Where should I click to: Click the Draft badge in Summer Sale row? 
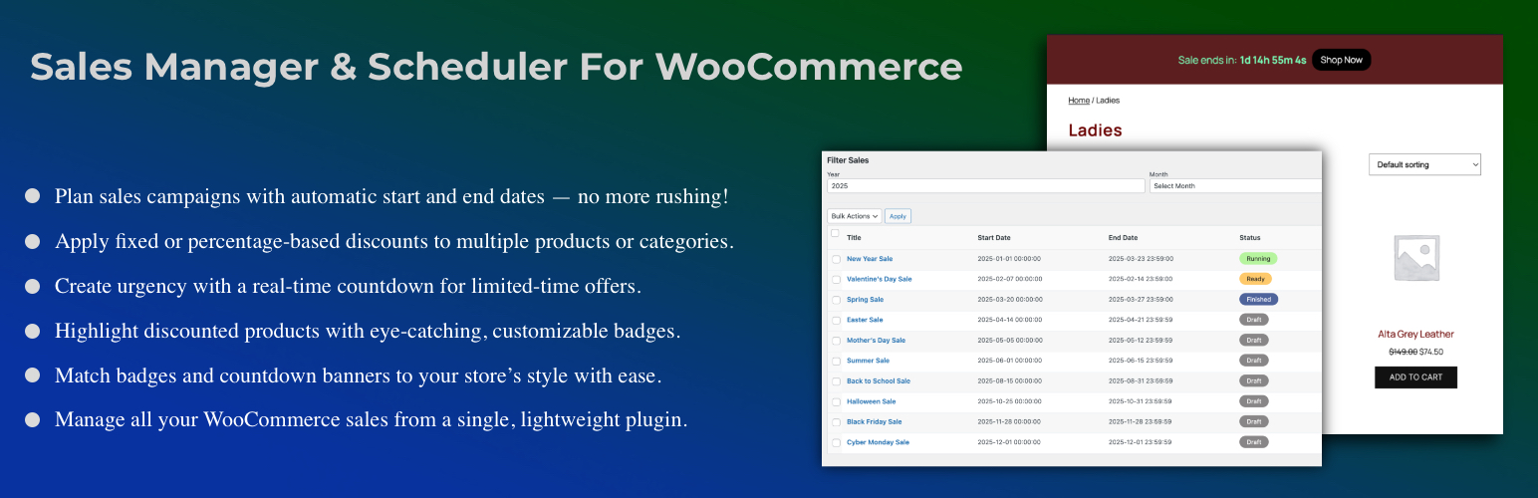pos(1254,361)
